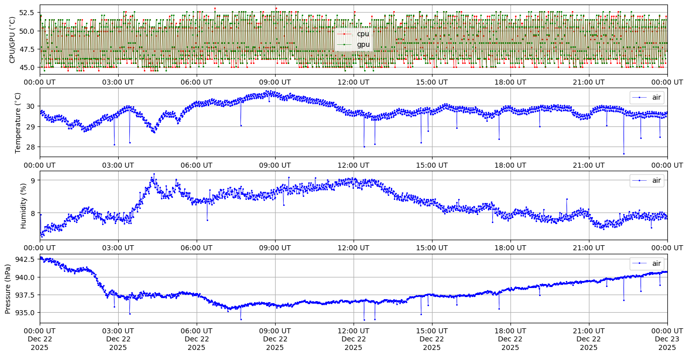Click the red cpu line marker in legend
This screenshot has height=356, width=688.
344,34
